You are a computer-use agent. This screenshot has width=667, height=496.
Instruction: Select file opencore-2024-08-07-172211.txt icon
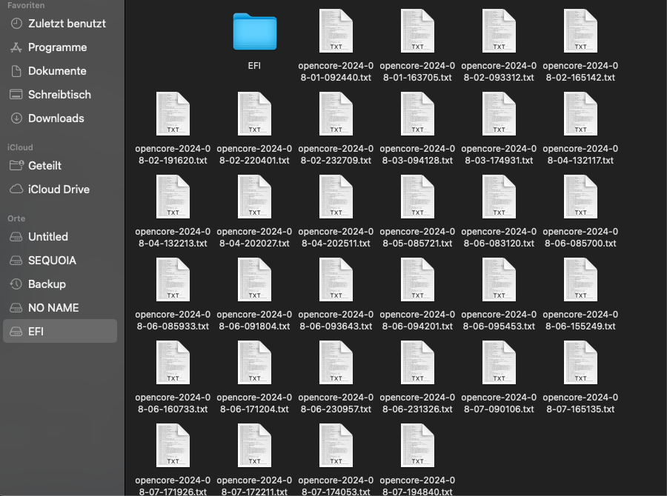tap(254, 445)
